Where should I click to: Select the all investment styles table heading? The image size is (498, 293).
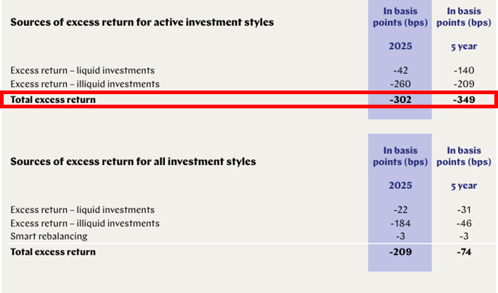click(x=133, y=161)
